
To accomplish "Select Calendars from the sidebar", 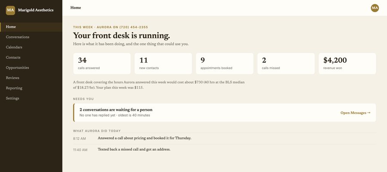I will click(x=31, y=47).
